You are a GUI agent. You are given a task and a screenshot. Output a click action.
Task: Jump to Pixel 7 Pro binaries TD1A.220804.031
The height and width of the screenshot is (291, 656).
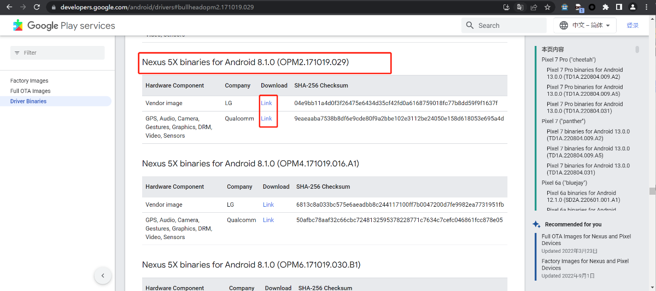pyautogui.click(x=585, y=107)
